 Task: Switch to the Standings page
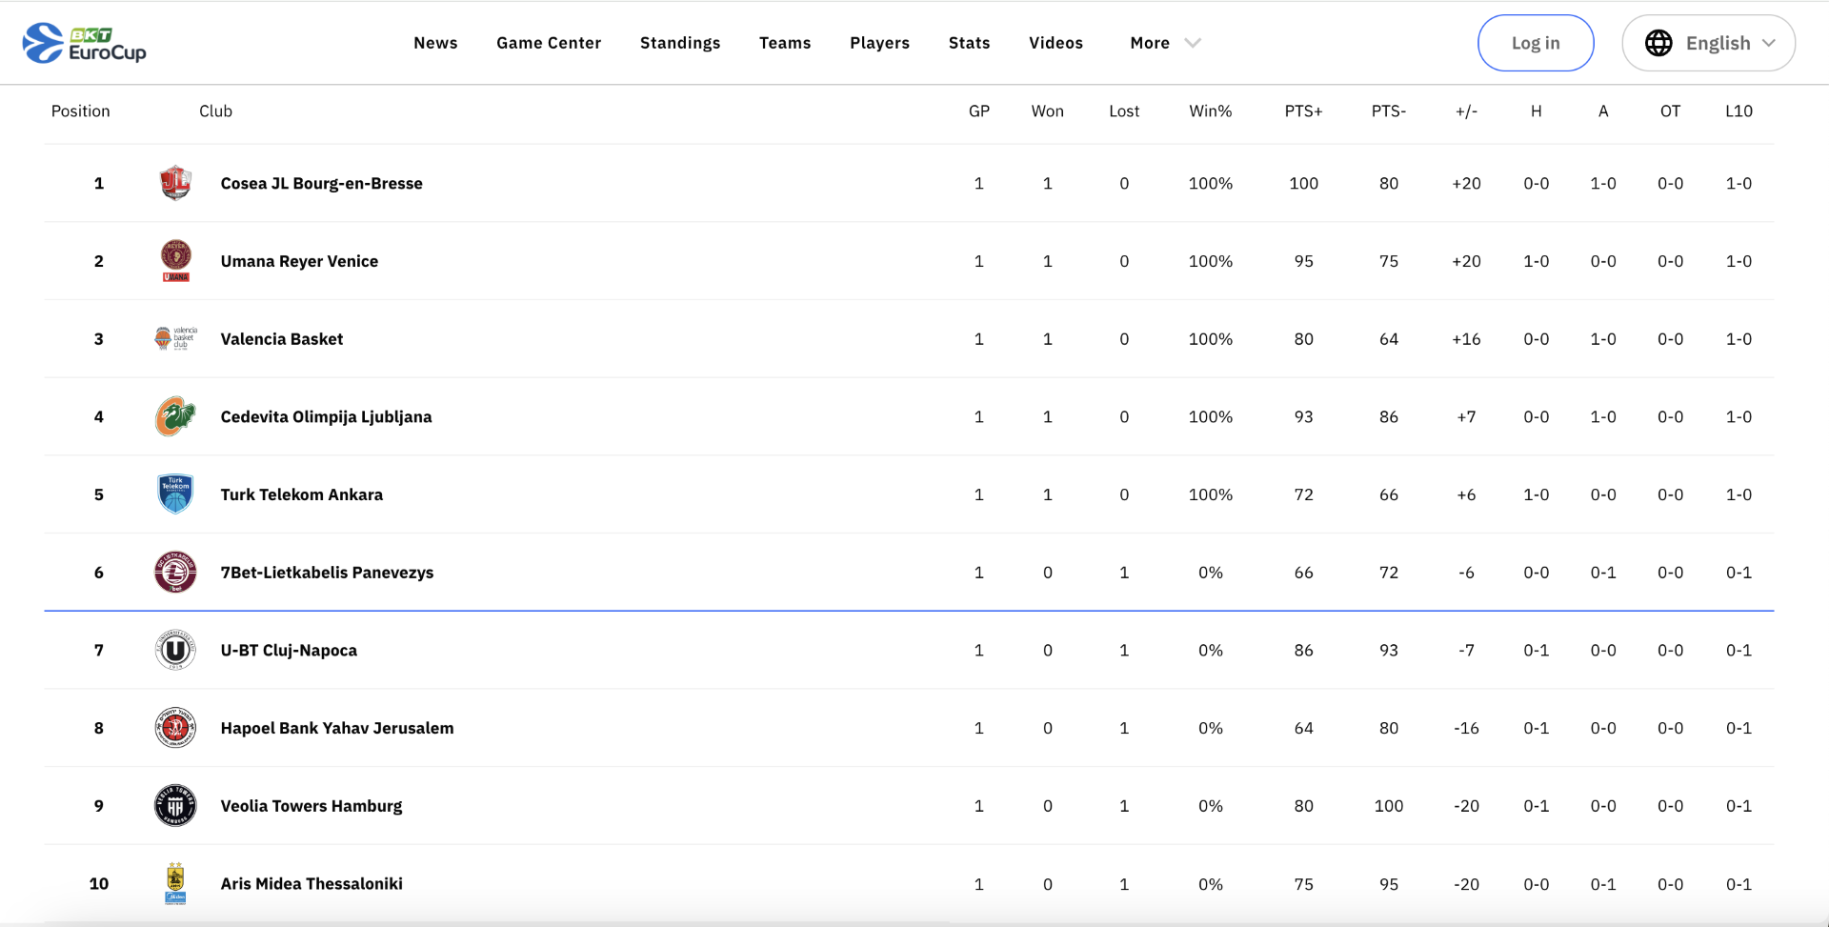pyautogui.click(x=680, y=43)
